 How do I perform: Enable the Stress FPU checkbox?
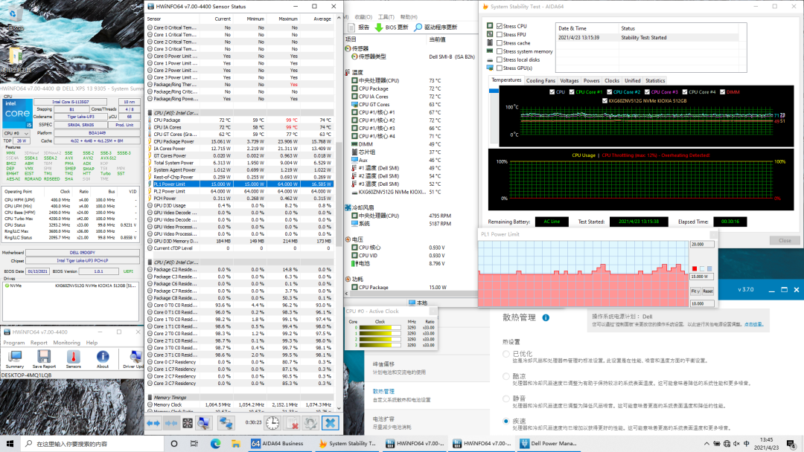(500, 35)
